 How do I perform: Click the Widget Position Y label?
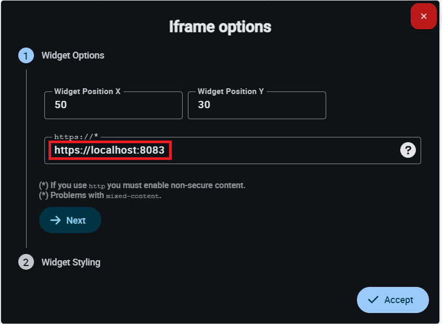click(231, 91)
